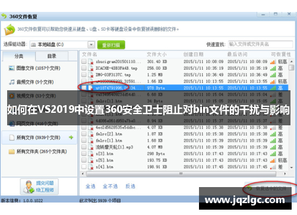Image resolution: width=297 pixels, height=215 pixels.
Task: Click file icon of ICACHE-4DB3FA4B.tmp row
Action: [91, 68]
